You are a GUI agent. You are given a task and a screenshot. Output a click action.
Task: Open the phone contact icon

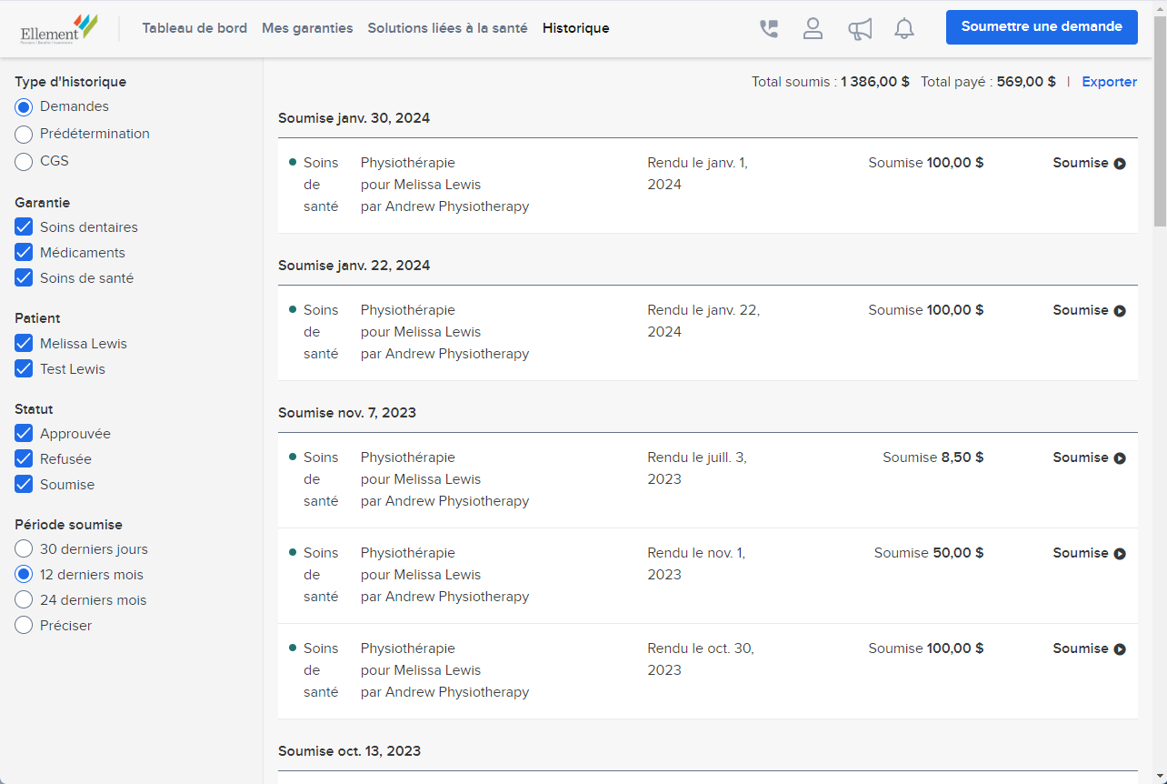click(769, 29)
